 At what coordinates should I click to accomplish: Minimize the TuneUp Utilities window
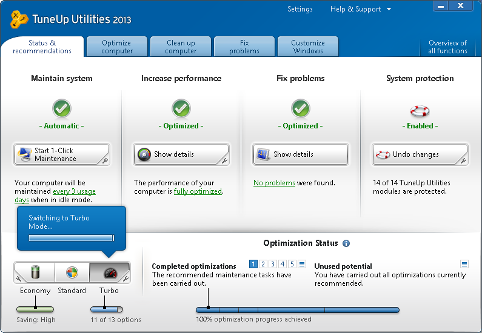pos(441,6)
